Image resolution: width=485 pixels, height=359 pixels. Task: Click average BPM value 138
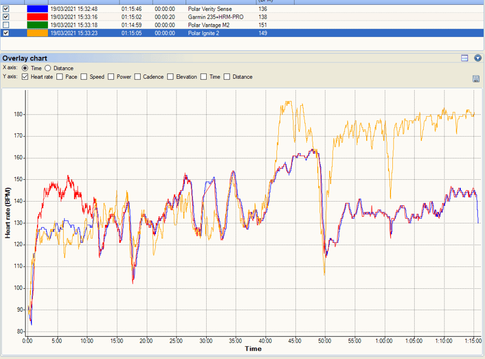(263, 17)
